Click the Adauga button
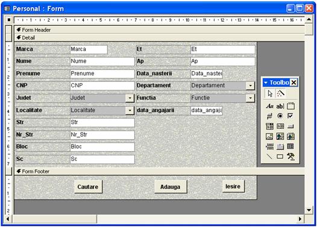The image size is (317, 227). point(171,187)
